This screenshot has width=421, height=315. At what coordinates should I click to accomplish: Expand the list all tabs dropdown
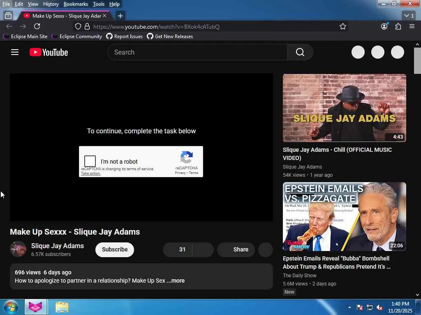(x=409, y=16)
